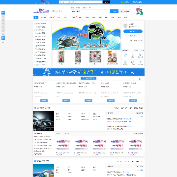Open the first blue service icon in right panel
The image size is (177, 177).
click(125, 56)
